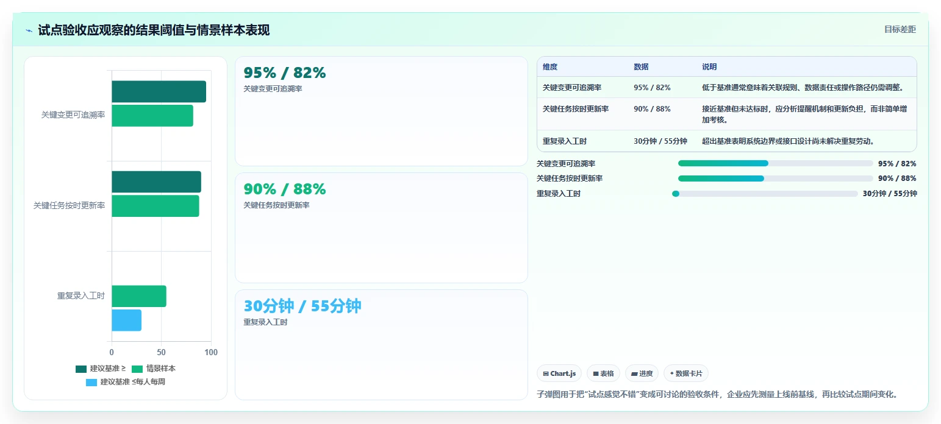Click the dark green baseline bar for 关键任务按时更新率

(x=156, y=182)
